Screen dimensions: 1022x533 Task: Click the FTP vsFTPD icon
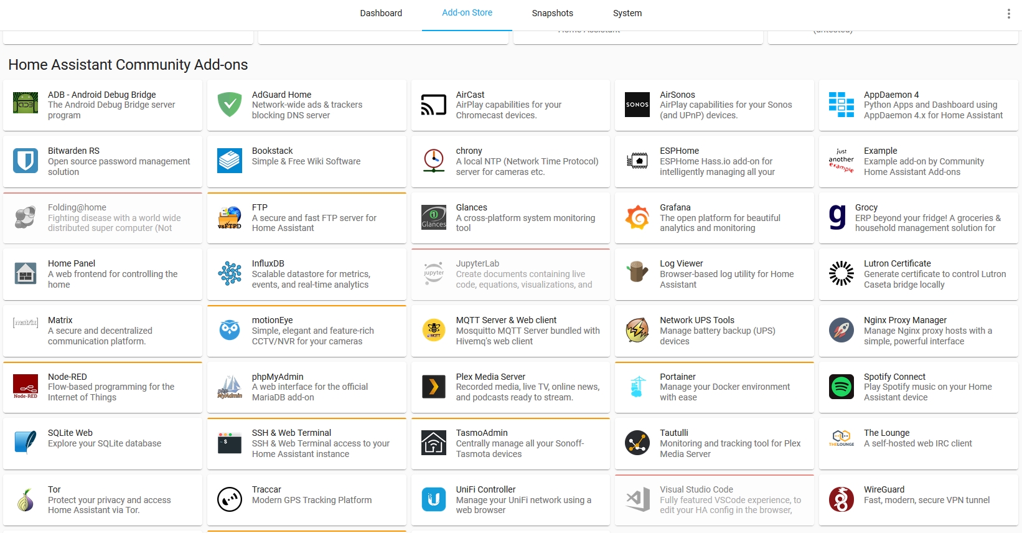230,217
